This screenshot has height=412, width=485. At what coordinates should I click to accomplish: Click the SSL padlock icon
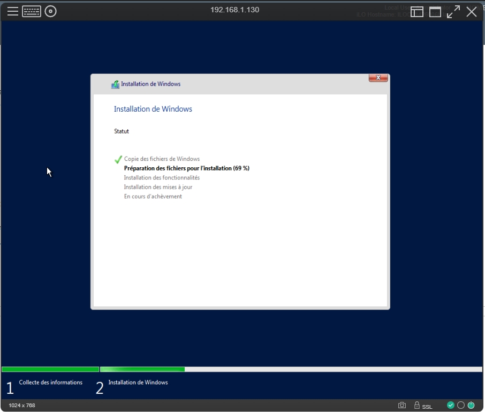click(417, 406)
